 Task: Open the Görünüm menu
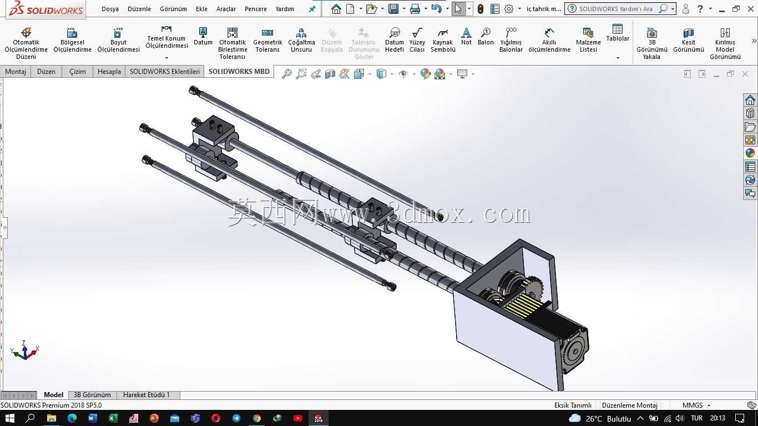click(173, 9)
